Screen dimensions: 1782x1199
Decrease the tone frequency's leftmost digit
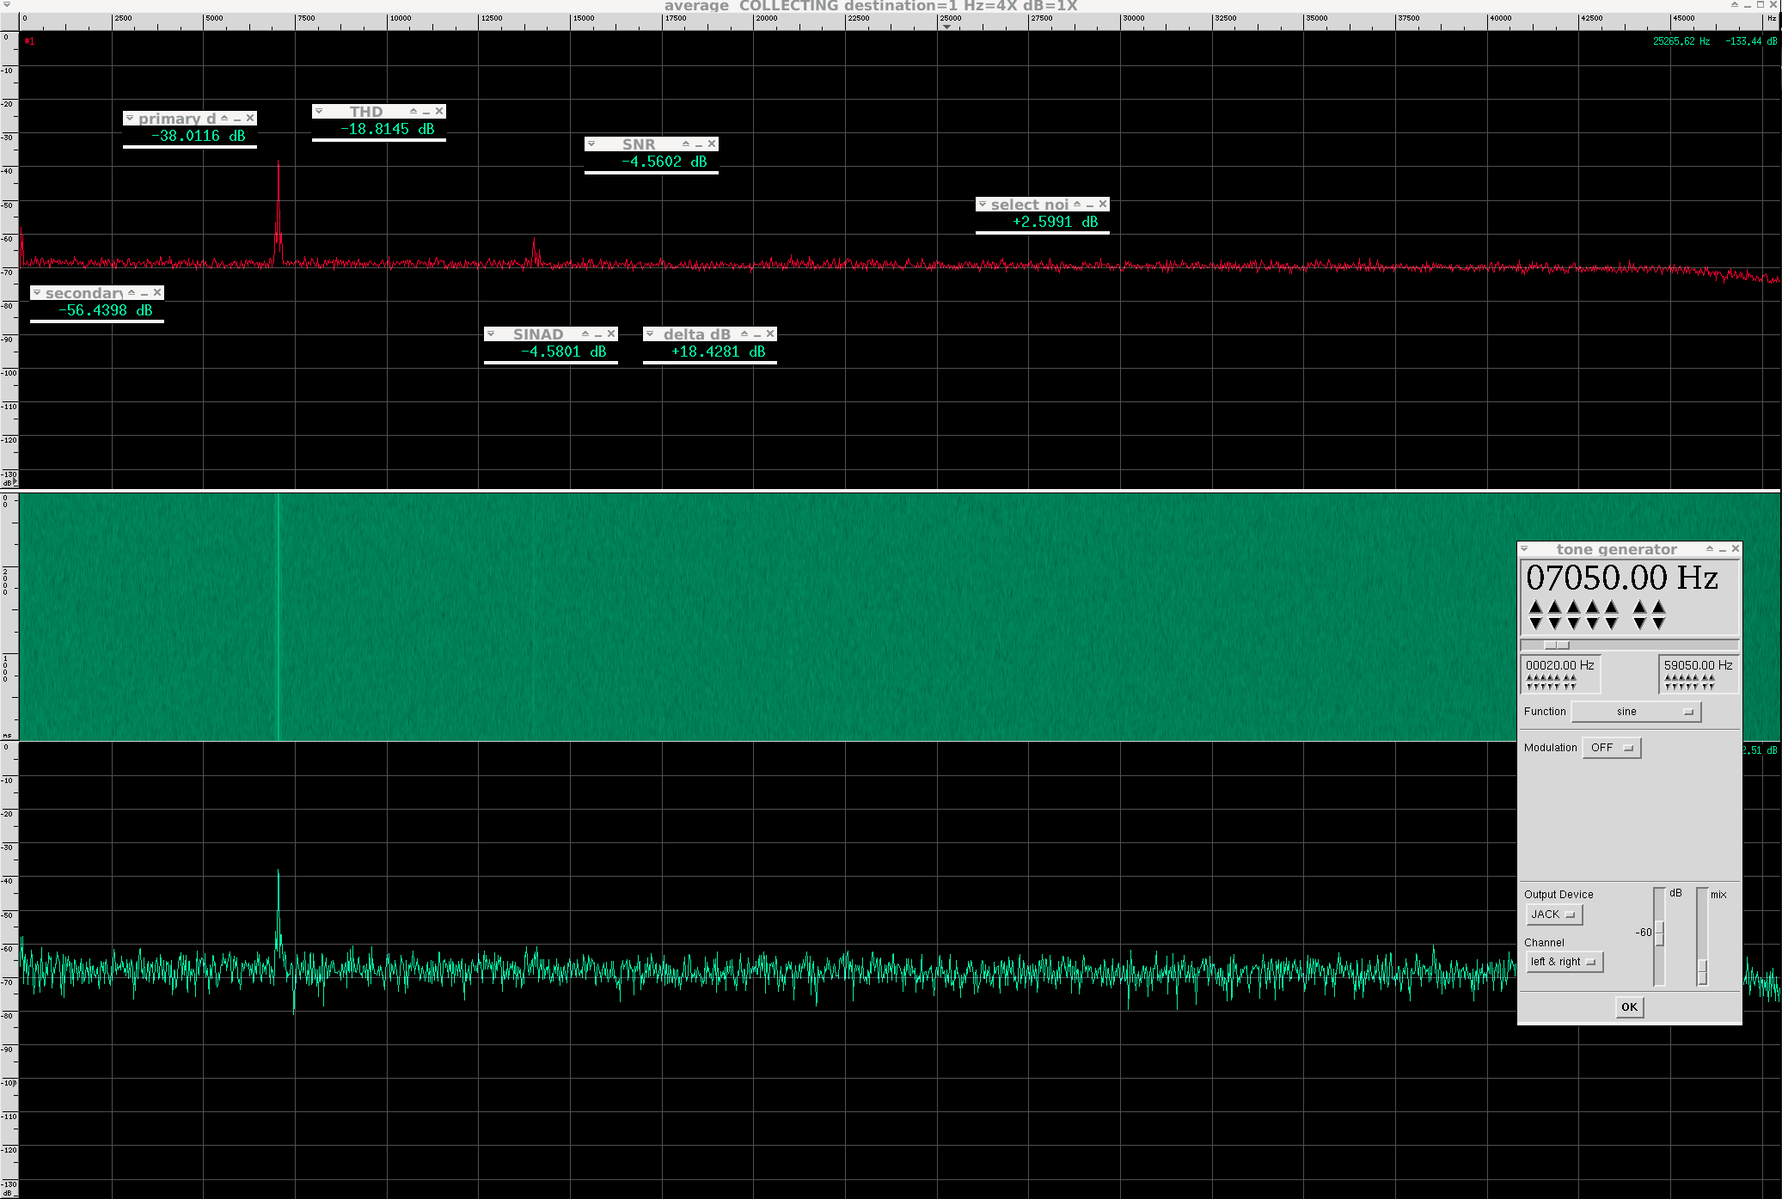point(1536,623)
